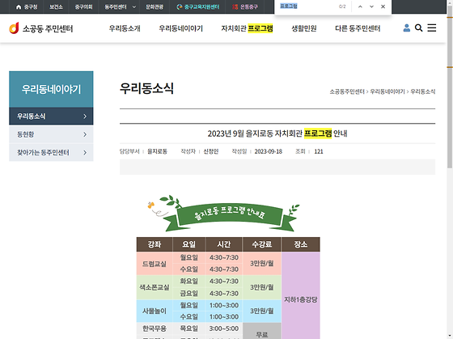453x339 pixels.
Task: Select 우리동소식 in the sidebar
Action: (51, 117)
